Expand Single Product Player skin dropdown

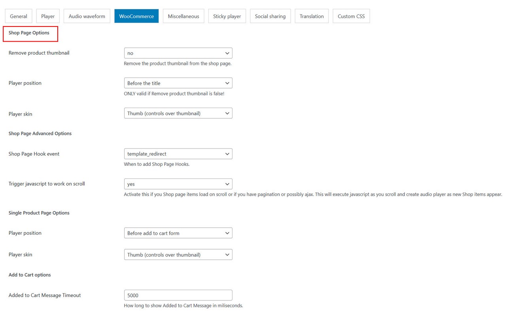tap(178, 255)
